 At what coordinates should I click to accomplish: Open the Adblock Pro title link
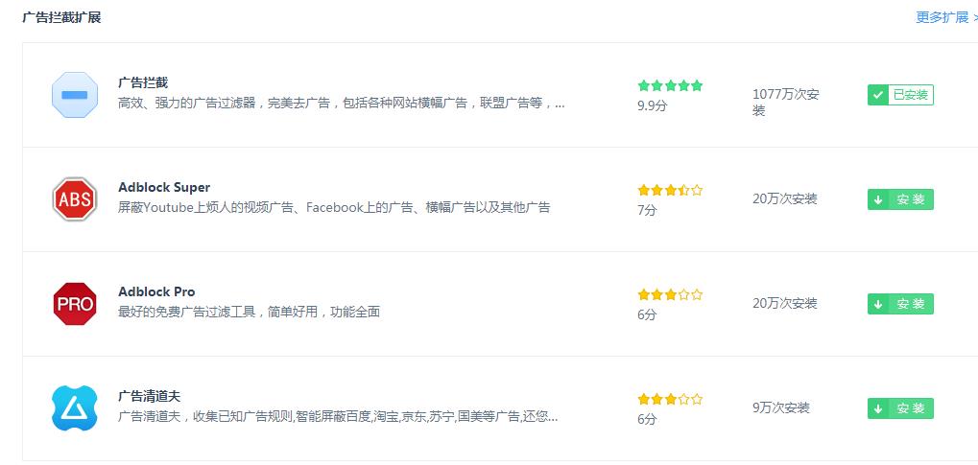point(156,291)
